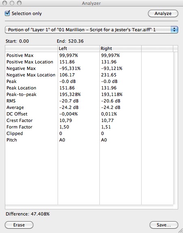Select the Negative Max Location row

pyautogui.click(x=89, y=75)
